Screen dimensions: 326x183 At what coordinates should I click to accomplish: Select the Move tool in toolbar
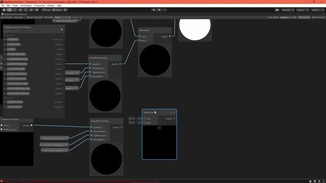coord(9,10)
